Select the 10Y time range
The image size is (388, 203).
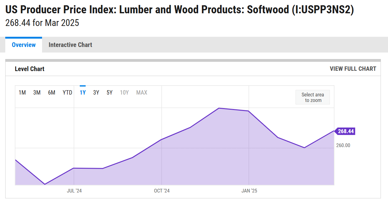click(x=124, y=92)
